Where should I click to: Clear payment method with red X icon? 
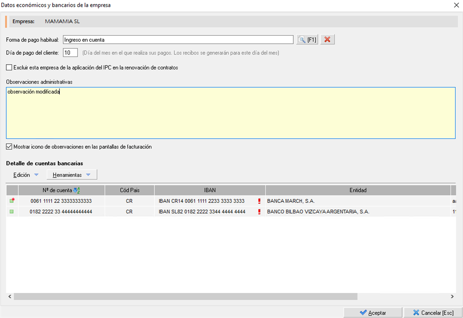point(327,40)
